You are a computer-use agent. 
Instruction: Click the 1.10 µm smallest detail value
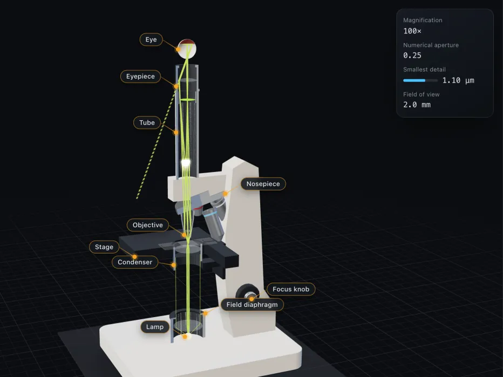click(x=458, y=80)
